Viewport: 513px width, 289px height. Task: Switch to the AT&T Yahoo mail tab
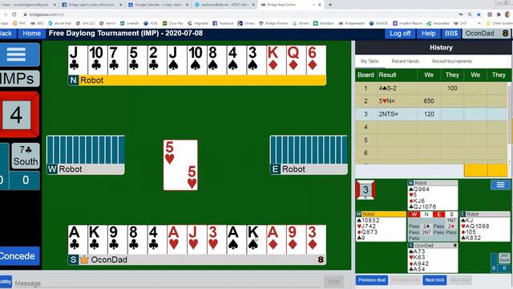[225, 5]
